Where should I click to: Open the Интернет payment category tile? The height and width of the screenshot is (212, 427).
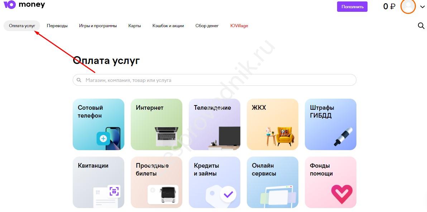(157, 124)
